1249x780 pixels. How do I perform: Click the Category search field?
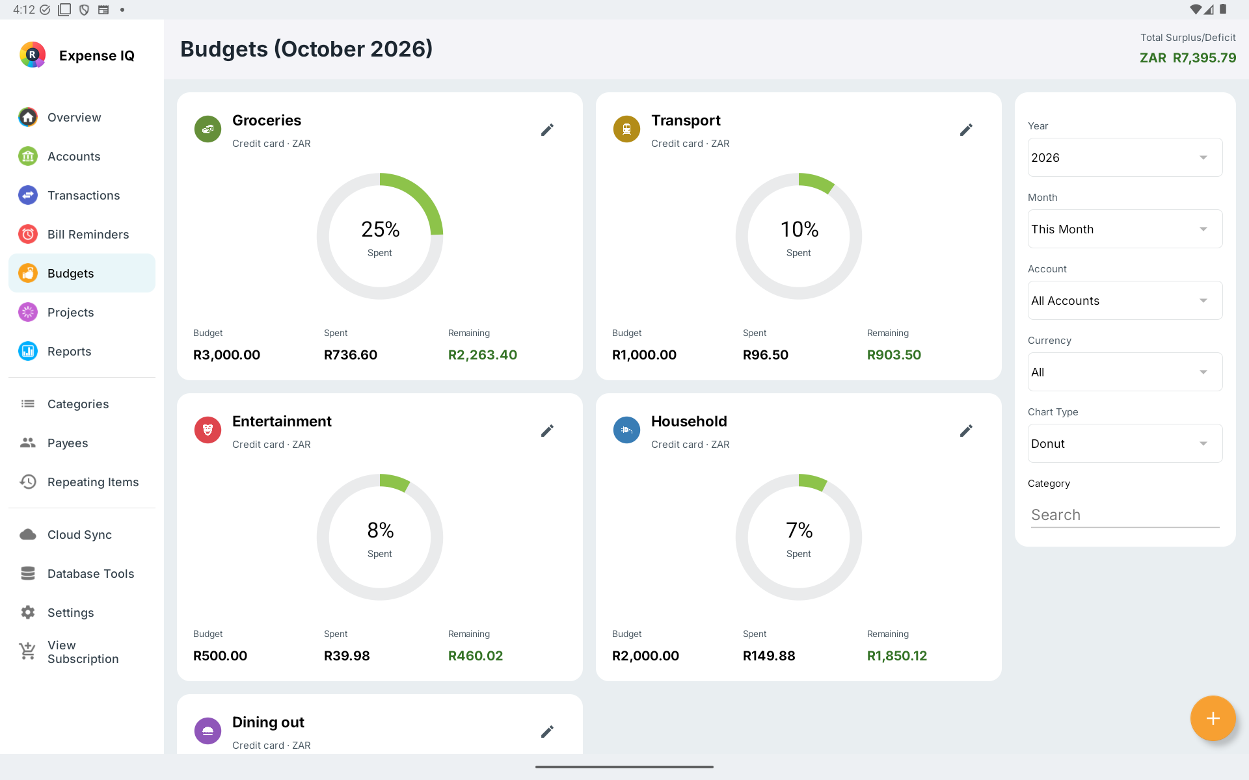pos(1125,515)
